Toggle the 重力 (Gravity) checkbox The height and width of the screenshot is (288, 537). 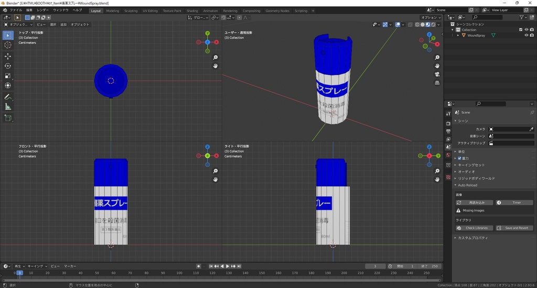coord(460,158)
